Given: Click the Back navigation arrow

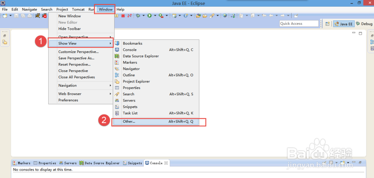Looking at the screenshot, I should [x=271, y=16].
